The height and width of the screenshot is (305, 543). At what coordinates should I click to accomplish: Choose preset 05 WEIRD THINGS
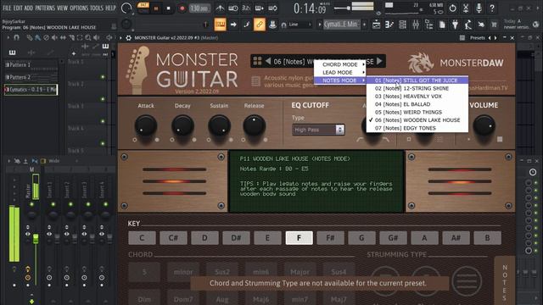coord(417,112)
